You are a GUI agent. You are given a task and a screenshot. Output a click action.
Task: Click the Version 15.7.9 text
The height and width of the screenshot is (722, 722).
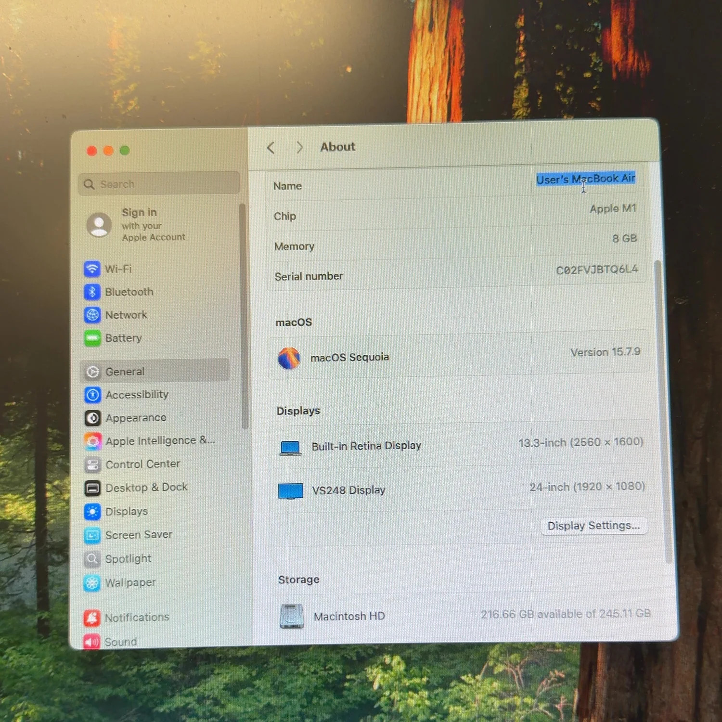point(605,352)
